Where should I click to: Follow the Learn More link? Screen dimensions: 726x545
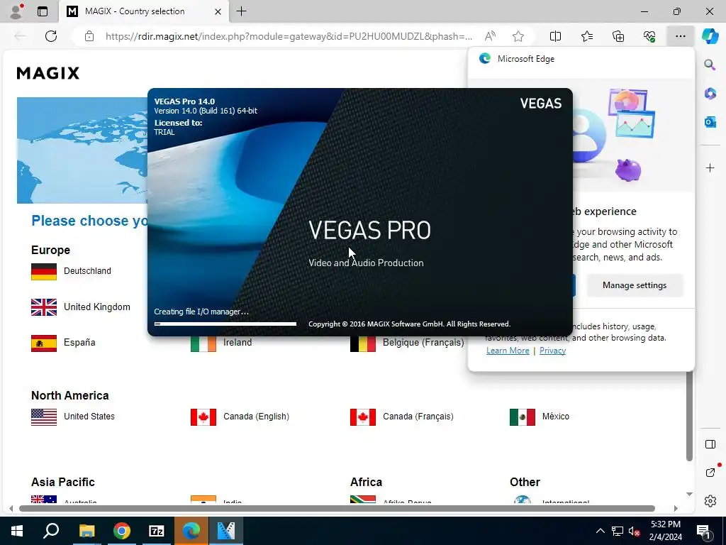pyautogui.click(x=508, y=351)
